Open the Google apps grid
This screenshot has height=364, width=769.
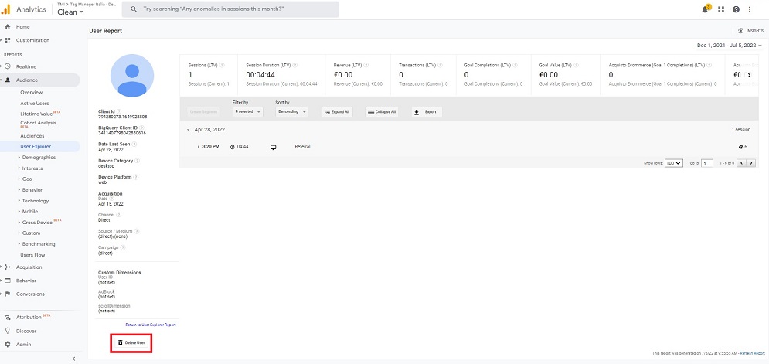point(721,9)
